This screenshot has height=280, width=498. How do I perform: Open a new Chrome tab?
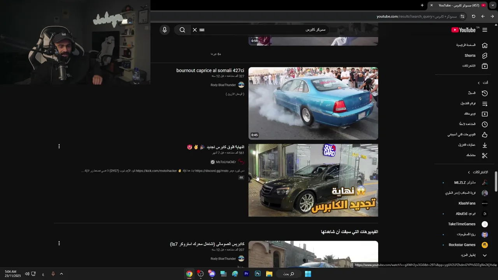tap(422, 5)
